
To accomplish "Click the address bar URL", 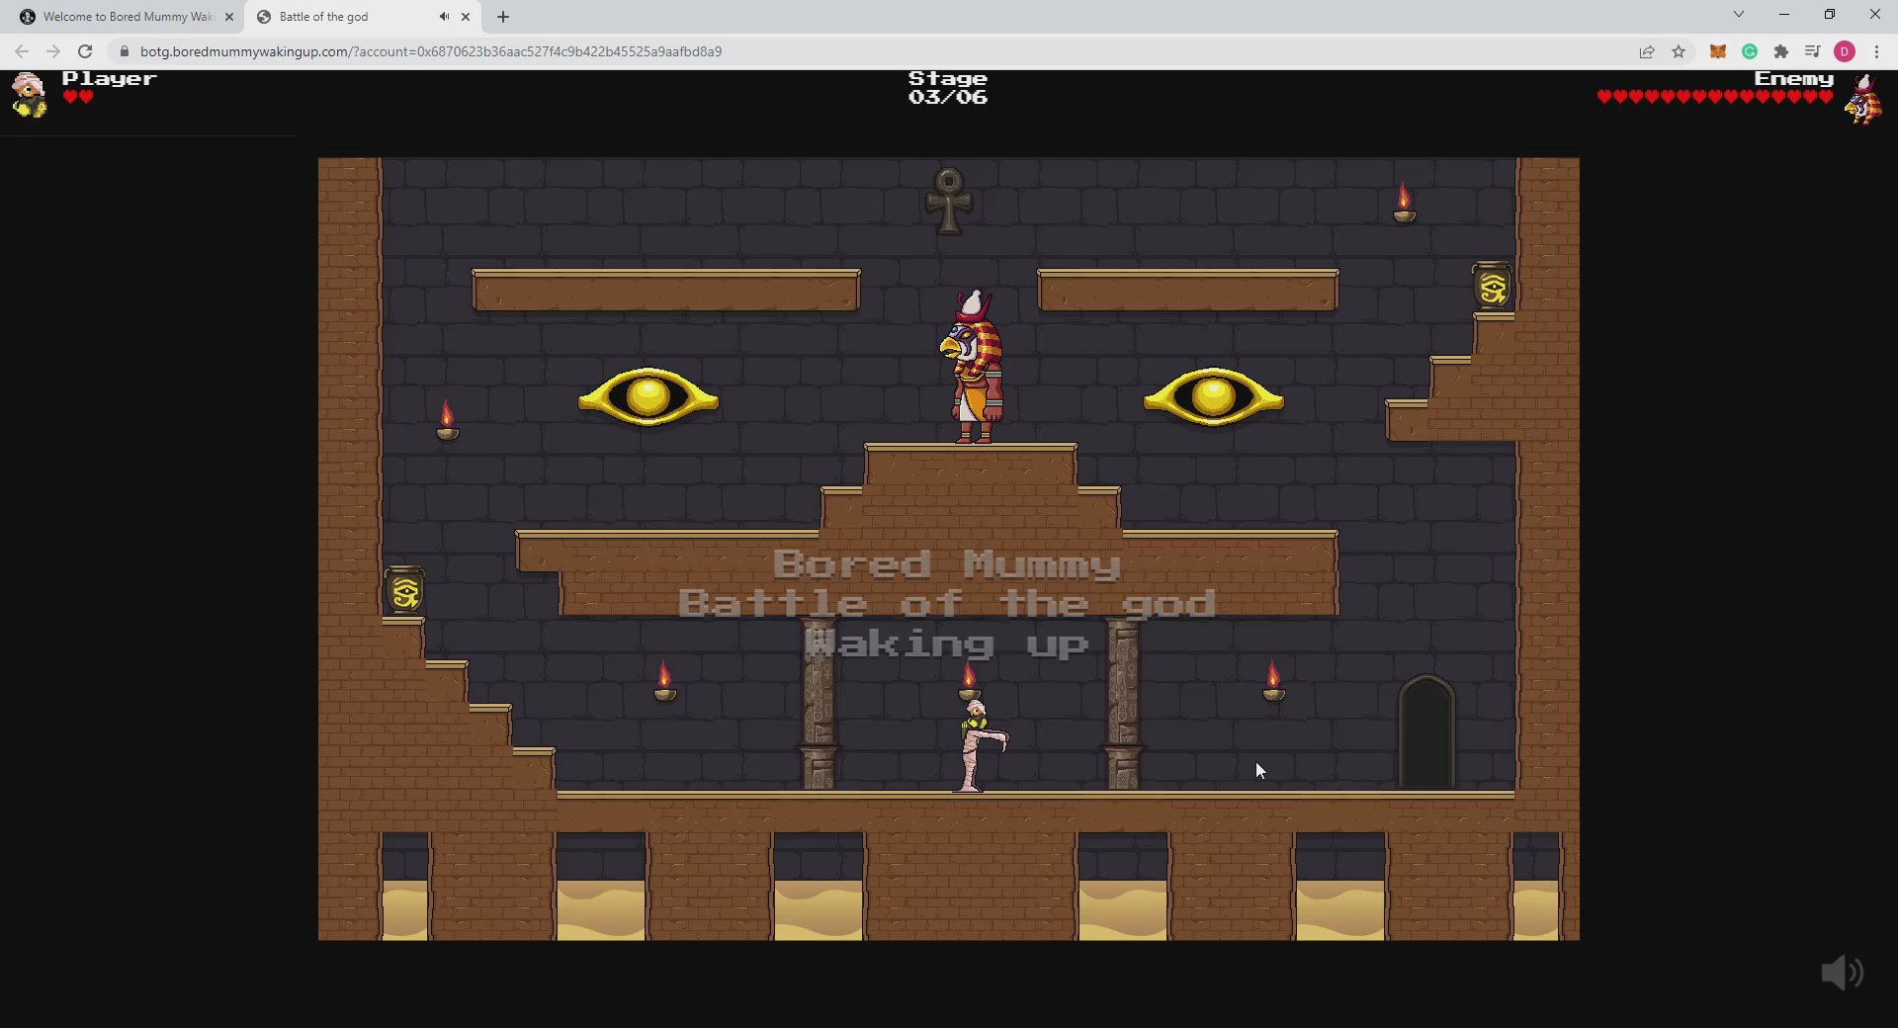I will click(431, 51).
